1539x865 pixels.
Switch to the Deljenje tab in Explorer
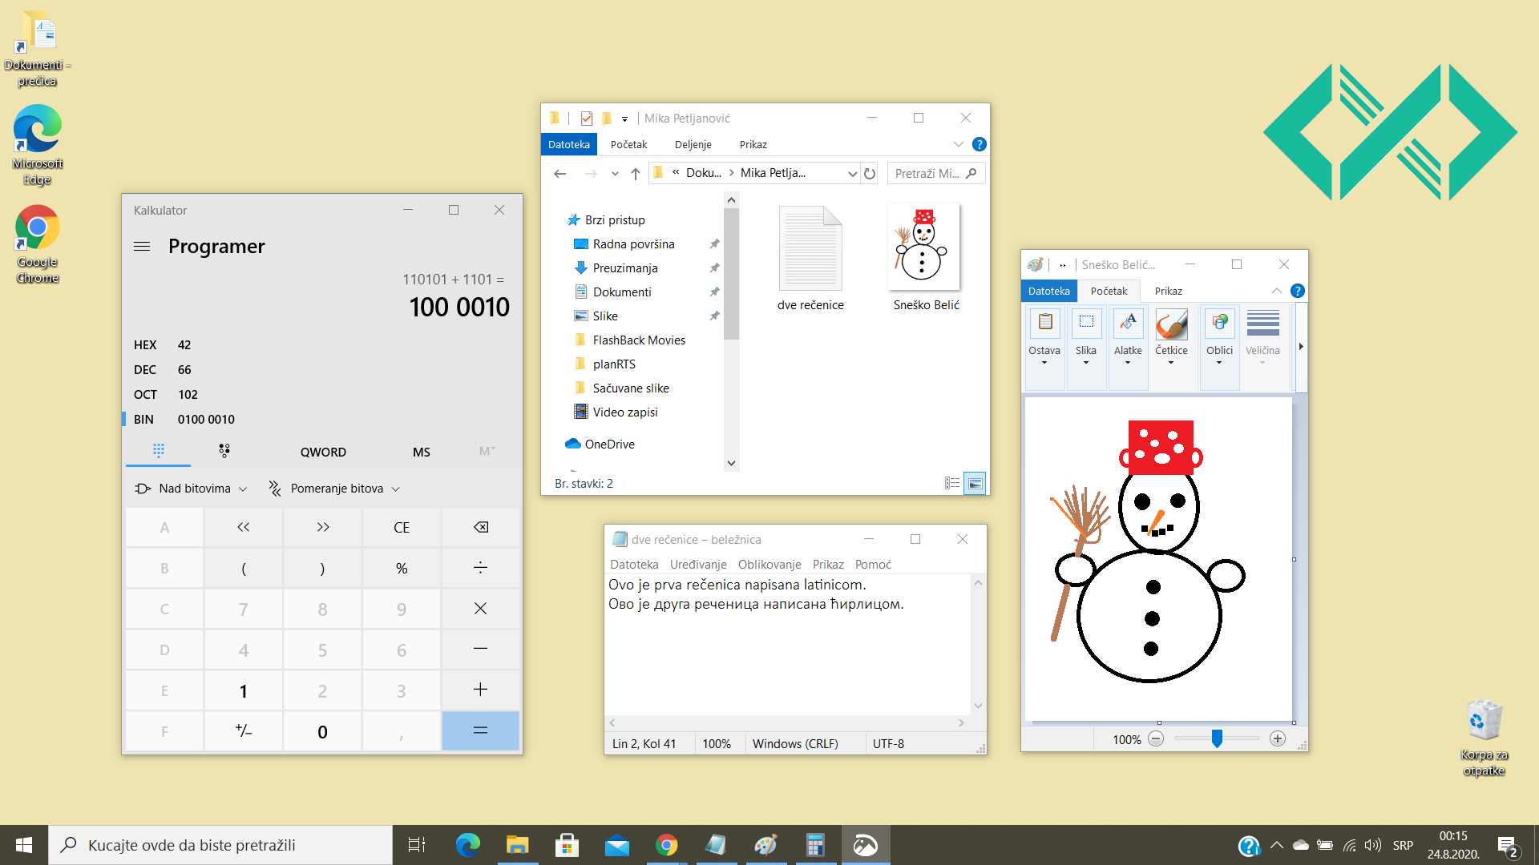[693, 145]
